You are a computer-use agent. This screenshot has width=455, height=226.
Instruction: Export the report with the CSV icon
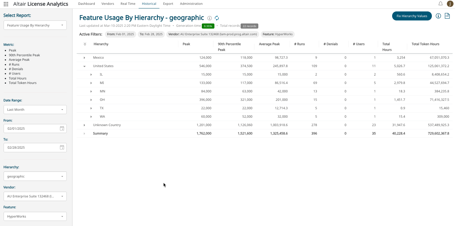point(447,16)
